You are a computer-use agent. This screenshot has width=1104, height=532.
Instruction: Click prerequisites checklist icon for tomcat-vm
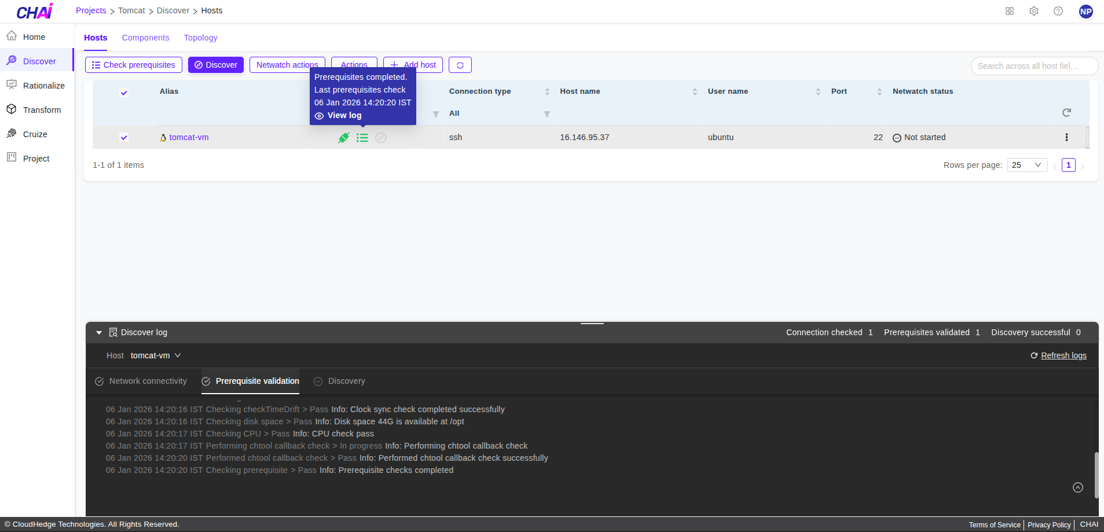point(362,138)
